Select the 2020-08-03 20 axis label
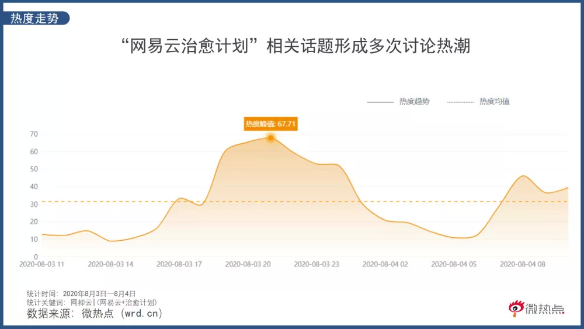584x329 pixels. [x=248, y=264]
